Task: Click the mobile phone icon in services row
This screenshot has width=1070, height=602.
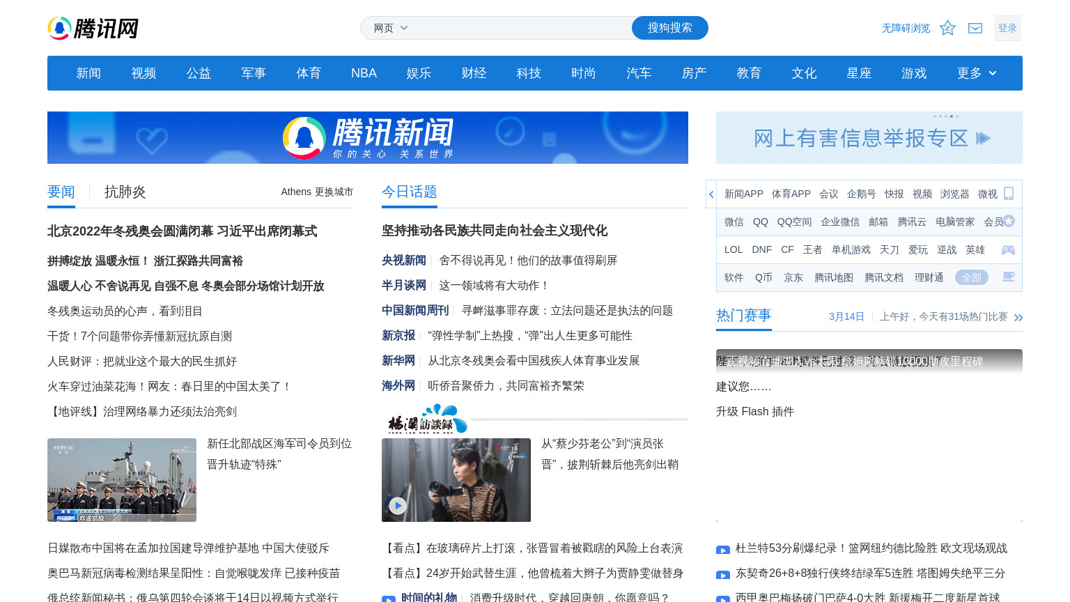Action: tap(1009, 194)
